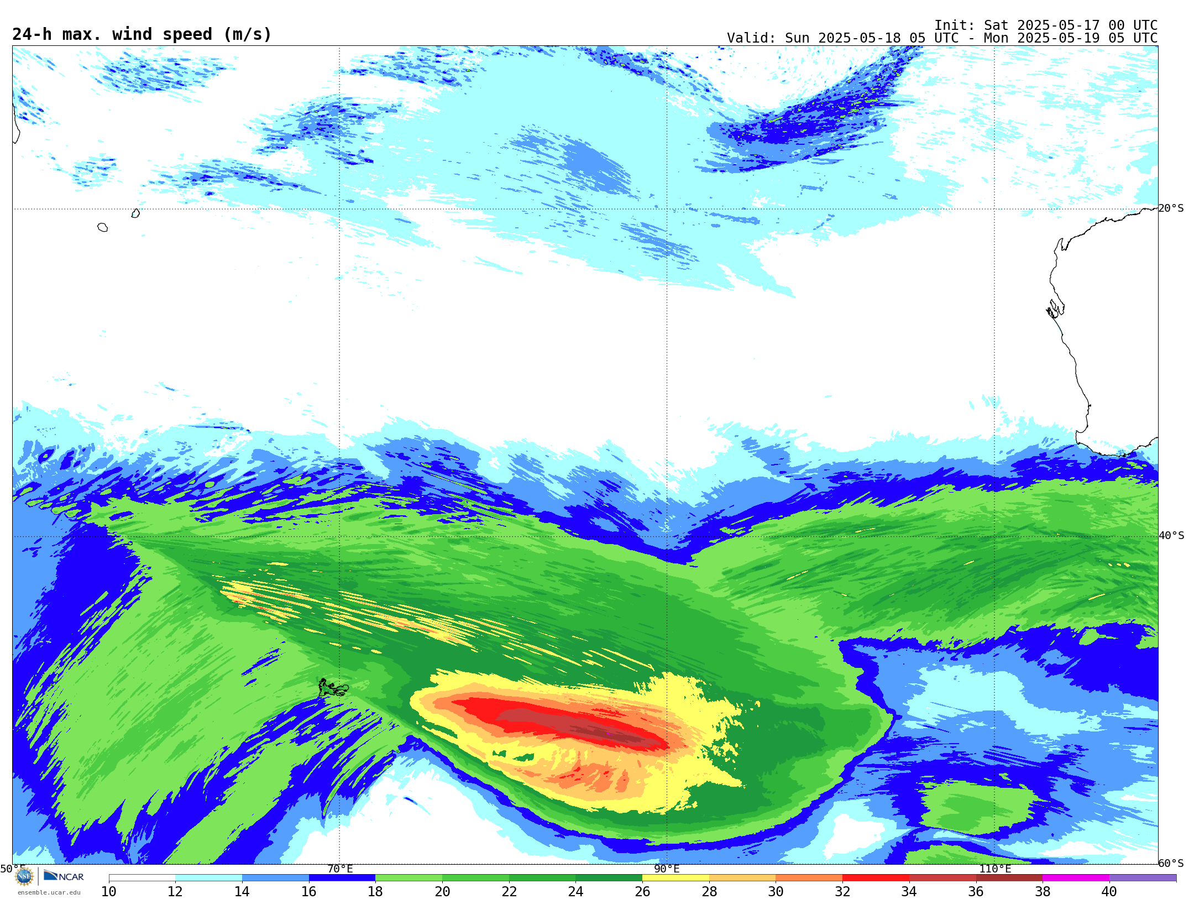
Task: Click the colorbar tick label '28'
Action: tap(709, 891)
